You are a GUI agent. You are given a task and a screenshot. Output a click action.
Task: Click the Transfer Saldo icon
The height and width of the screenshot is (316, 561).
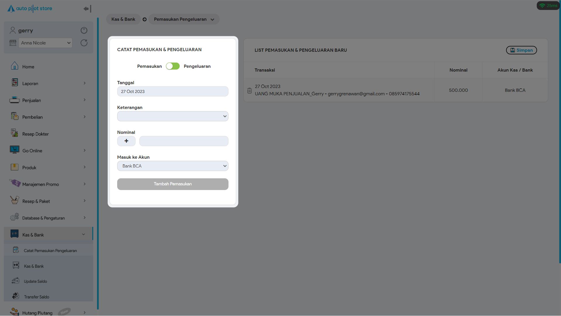(x=15, y=296)
